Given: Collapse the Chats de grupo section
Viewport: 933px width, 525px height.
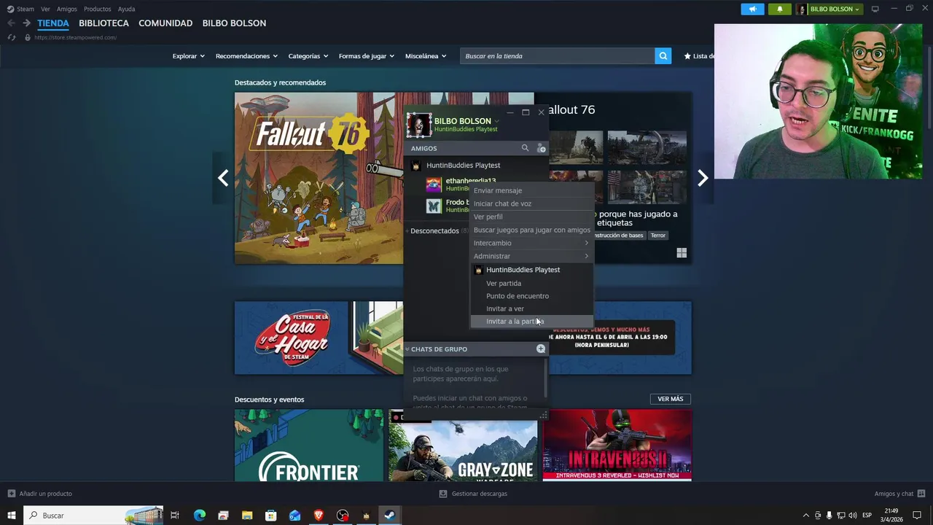Looking at the screenshot, I should point(407,349).
